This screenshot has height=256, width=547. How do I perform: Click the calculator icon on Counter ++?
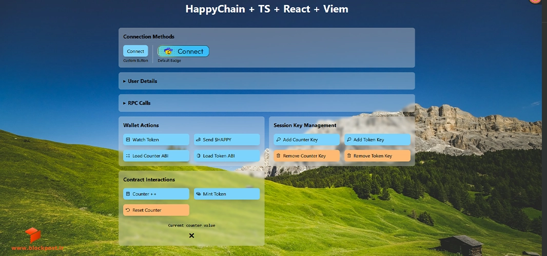[x=128, y=194]
